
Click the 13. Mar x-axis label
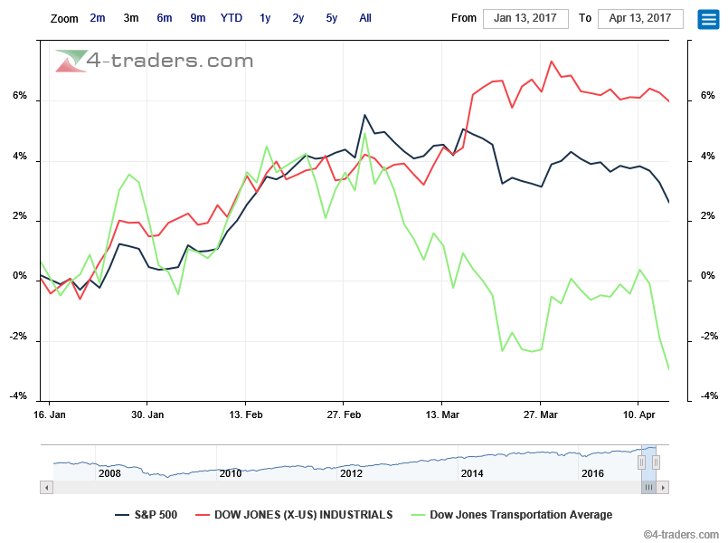coord(442,414)
